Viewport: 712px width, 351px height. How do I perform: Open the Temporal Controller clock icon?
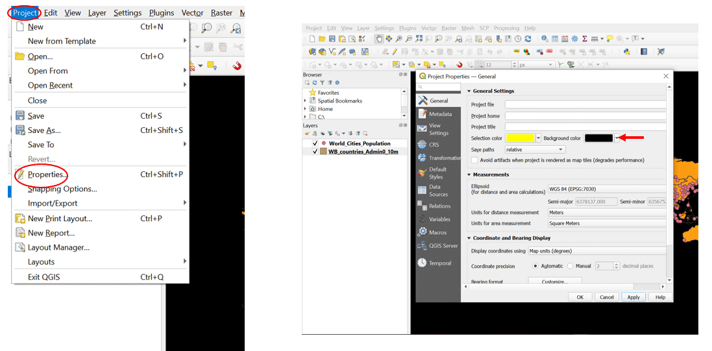(518, 38)
